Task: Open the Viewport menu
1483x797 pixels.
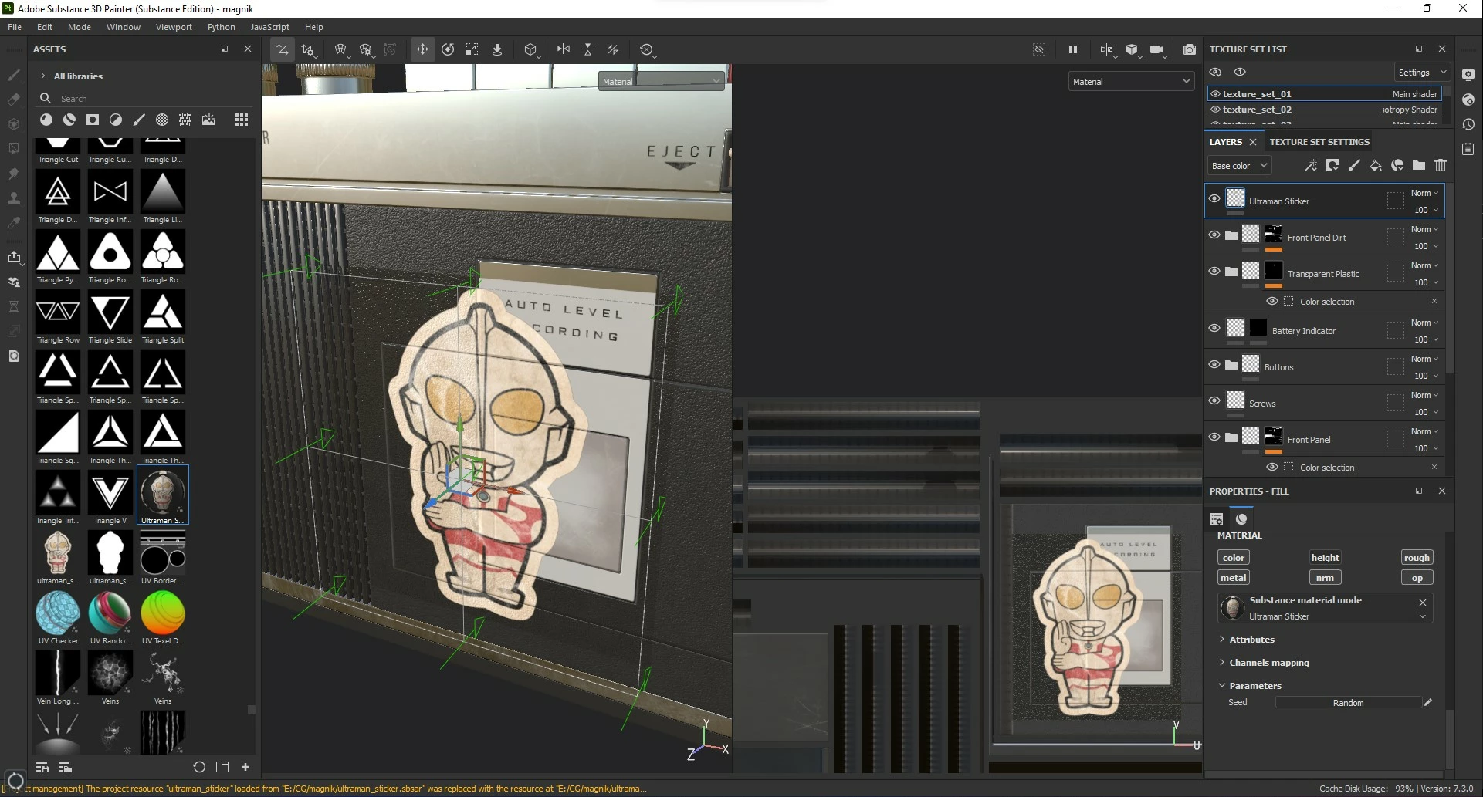Action: click(174, 27)
